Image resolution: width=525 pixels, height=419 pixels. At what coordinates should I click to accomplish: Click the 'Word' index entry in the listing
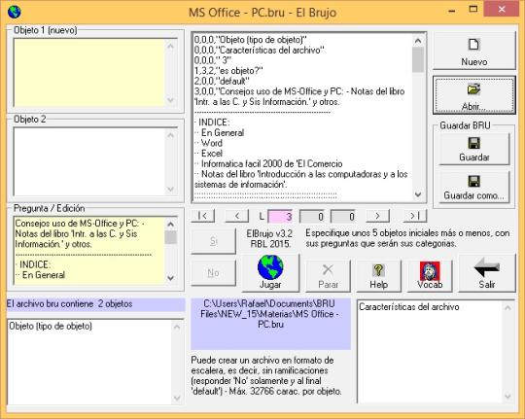point(212,143)
